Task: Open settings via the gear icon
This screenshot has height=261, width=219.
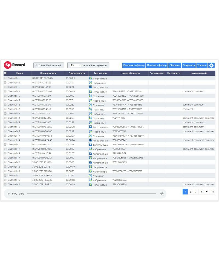Action: tap(211, 65)
